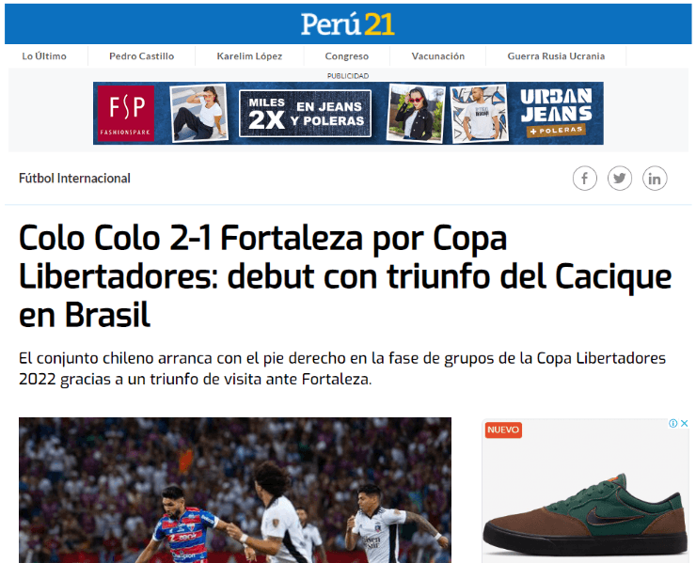Click the Colo Colo 2-1 Fortaleza headline
Screen dimensions: 696x563
pyautogui.click(x=345, y=276)
